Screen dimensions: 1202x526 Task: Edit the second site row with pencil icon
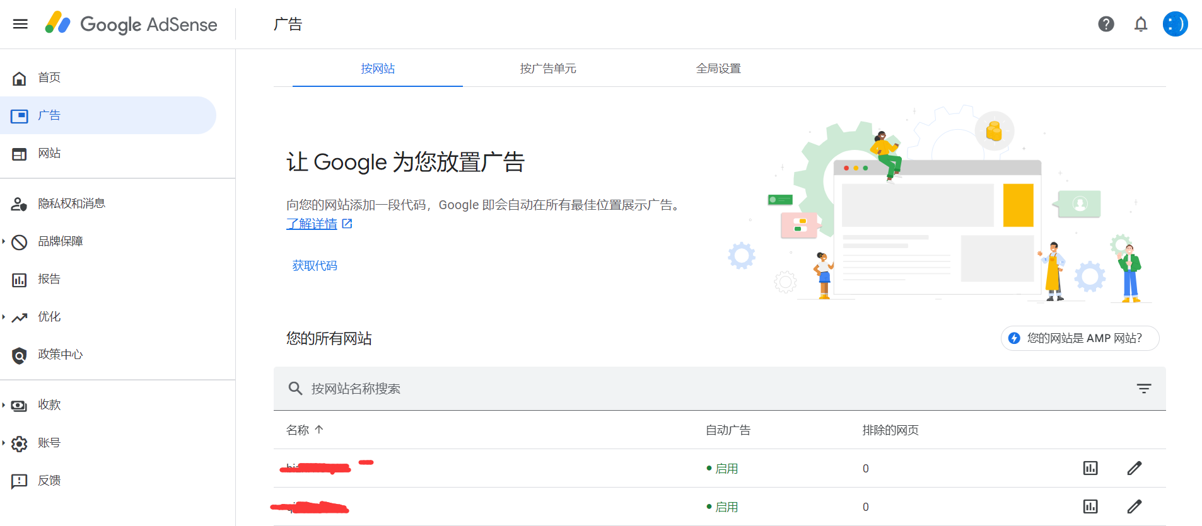coord(1135,506)
